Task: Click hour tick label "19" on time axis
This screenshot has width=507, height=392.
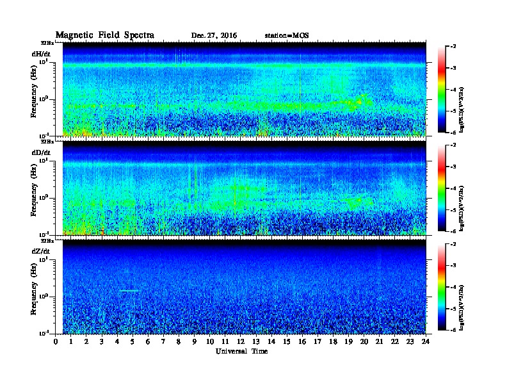Action: pyautogui.click(x=348, y=341)
